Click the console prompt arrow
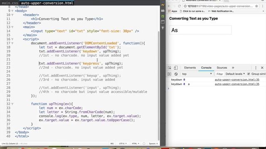The width and height of the screenshot is (266, 149). [168, 89]
